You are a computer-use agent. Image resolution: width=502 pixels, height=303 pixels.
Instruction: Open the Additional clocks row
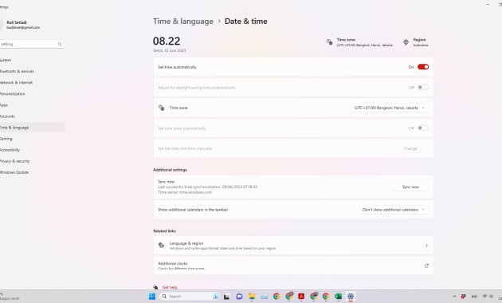coord(293,266)
